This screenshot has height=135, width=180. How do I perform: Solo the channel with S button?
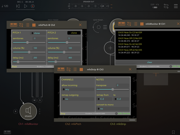click(x=40, y=100)
